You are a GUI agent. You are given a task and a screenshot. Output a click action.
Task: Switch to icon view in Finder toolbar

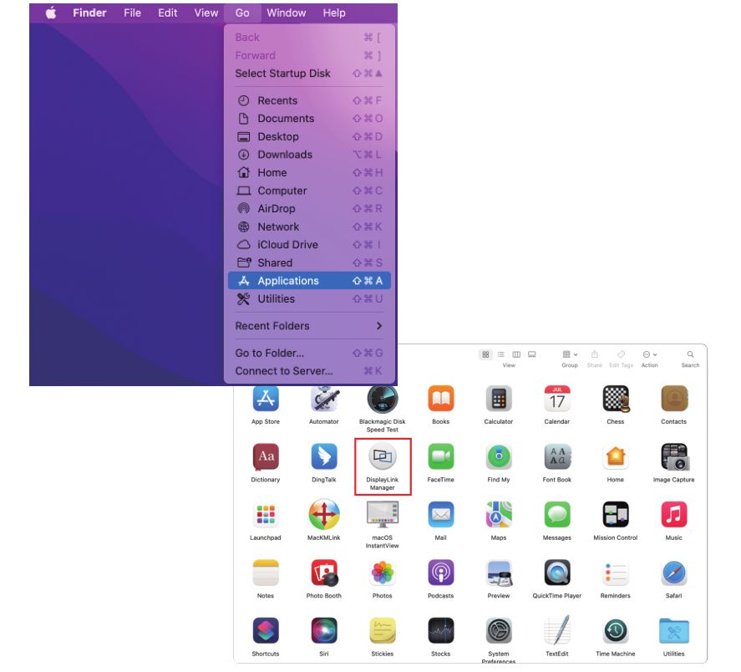[x=485, y=354]
